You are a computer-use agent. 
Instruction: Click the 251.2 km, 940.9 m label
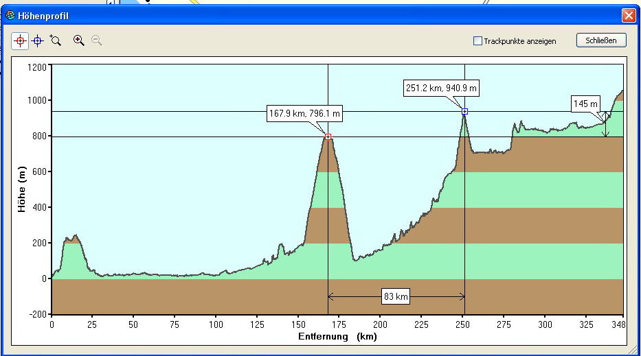click(x=441, y=88)
